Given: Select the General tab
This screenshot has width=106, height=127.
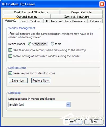Looking at the screenshot, I should [x=11, y=21].
